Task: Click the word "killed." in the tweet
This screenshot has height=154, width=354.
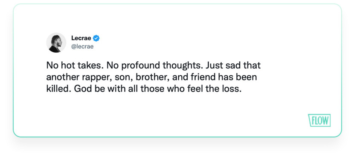Action: tap(59, 89)
